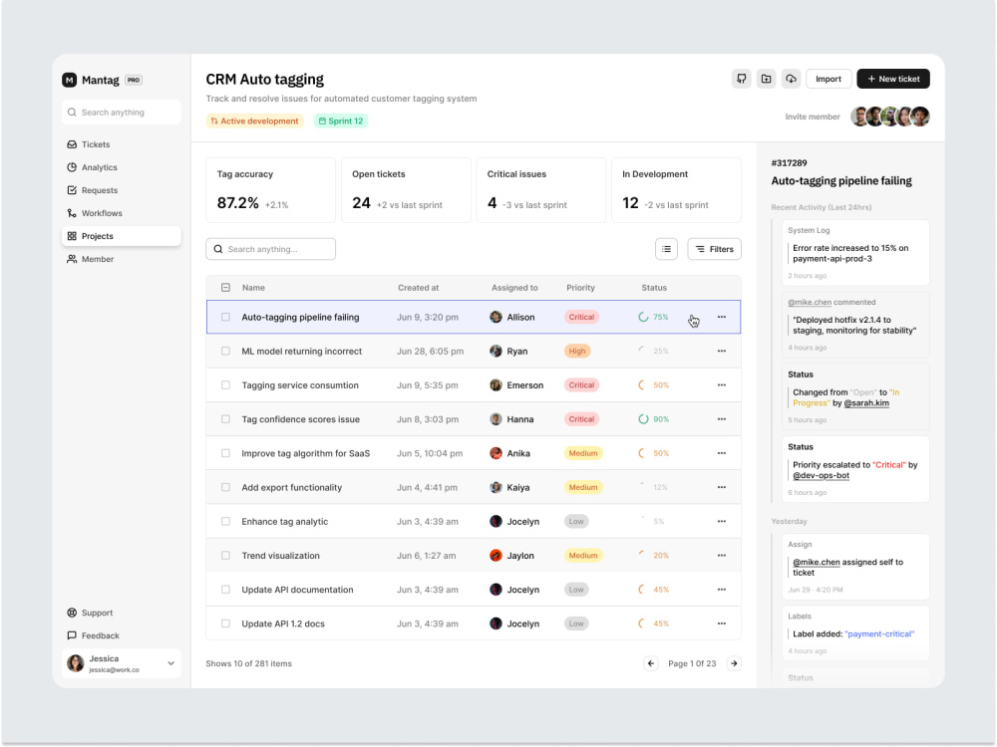Open Member in the sidebar
997x747 pixels.
click(x=122, y=259)
